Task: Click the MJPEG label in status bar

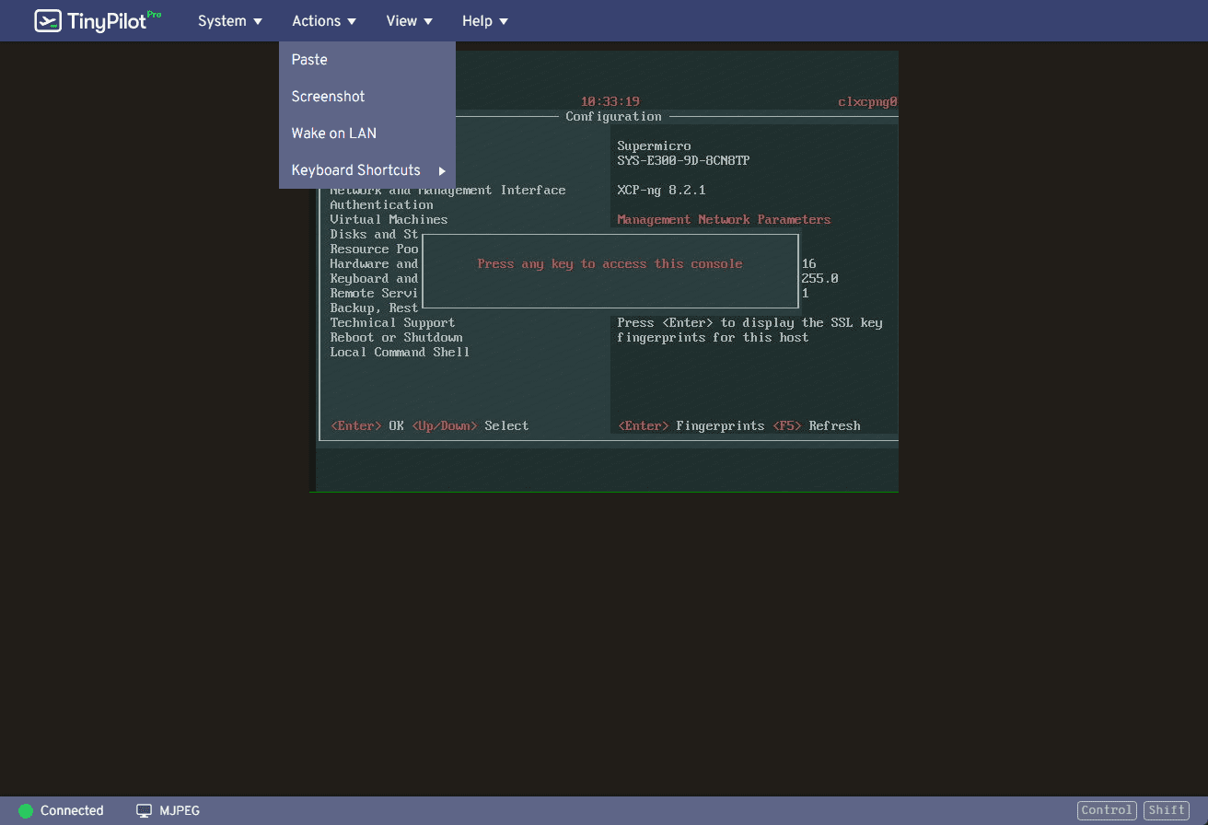Action: (180, 810)
